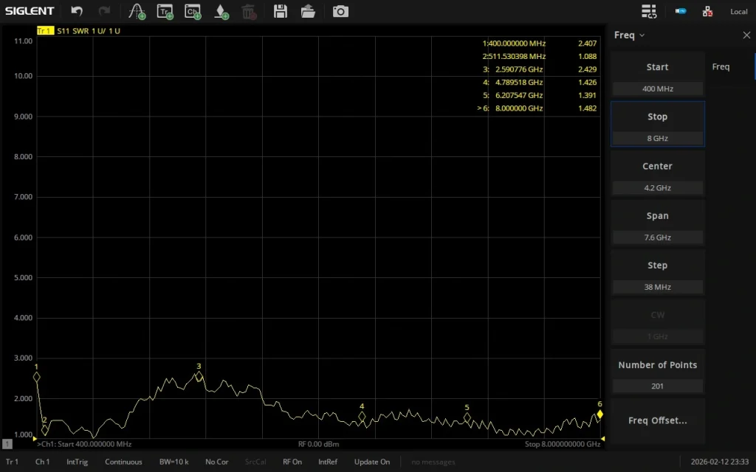Click the No Cor correction status

coord(217,462)
